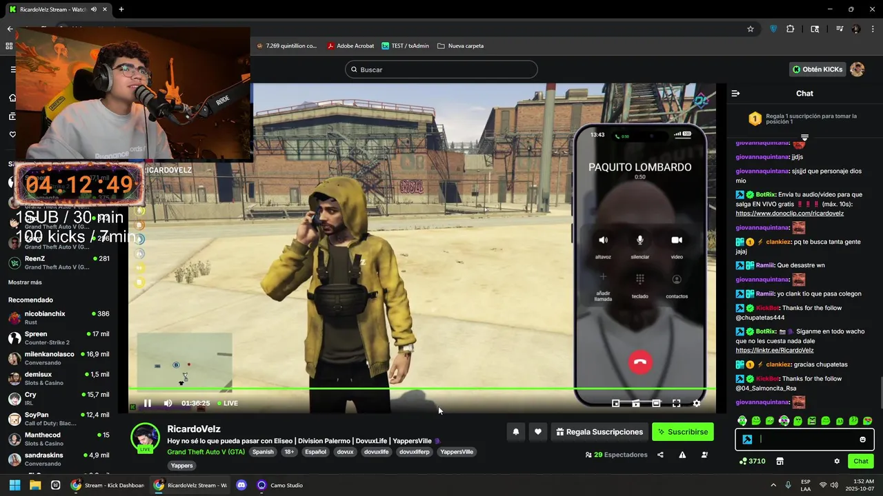This screenshot has height=496, width=883.
Task: Open milenkanolasco recommended channel
Action: (59, 358)
